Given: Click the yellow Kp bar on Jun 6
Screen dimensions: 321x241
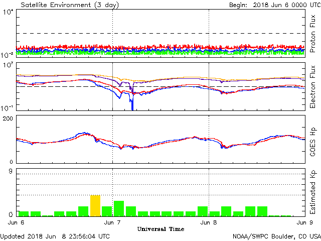Looking at the screenshot, I should pyautogui.click(x=95, y=206).
